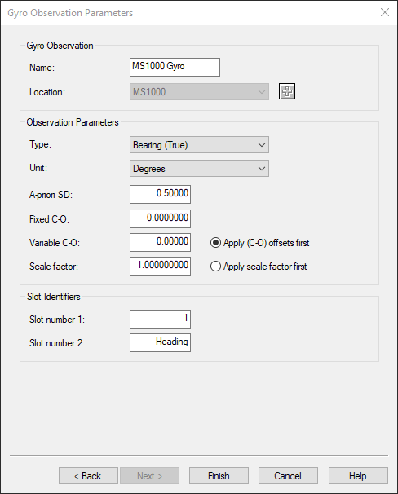Select Apply scale factor first option

tap(259, 267)
